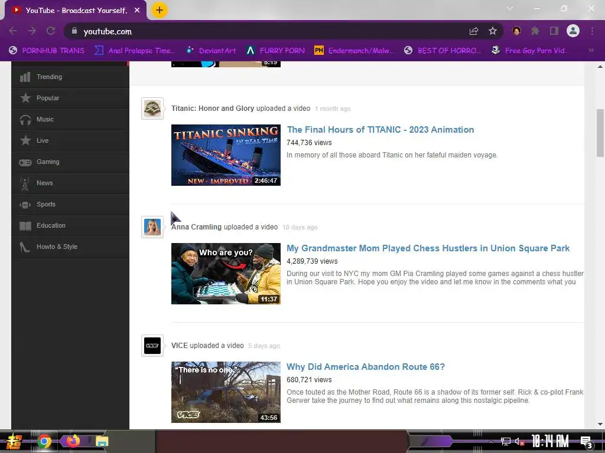Open Chrome's three-dot menu

592,31
